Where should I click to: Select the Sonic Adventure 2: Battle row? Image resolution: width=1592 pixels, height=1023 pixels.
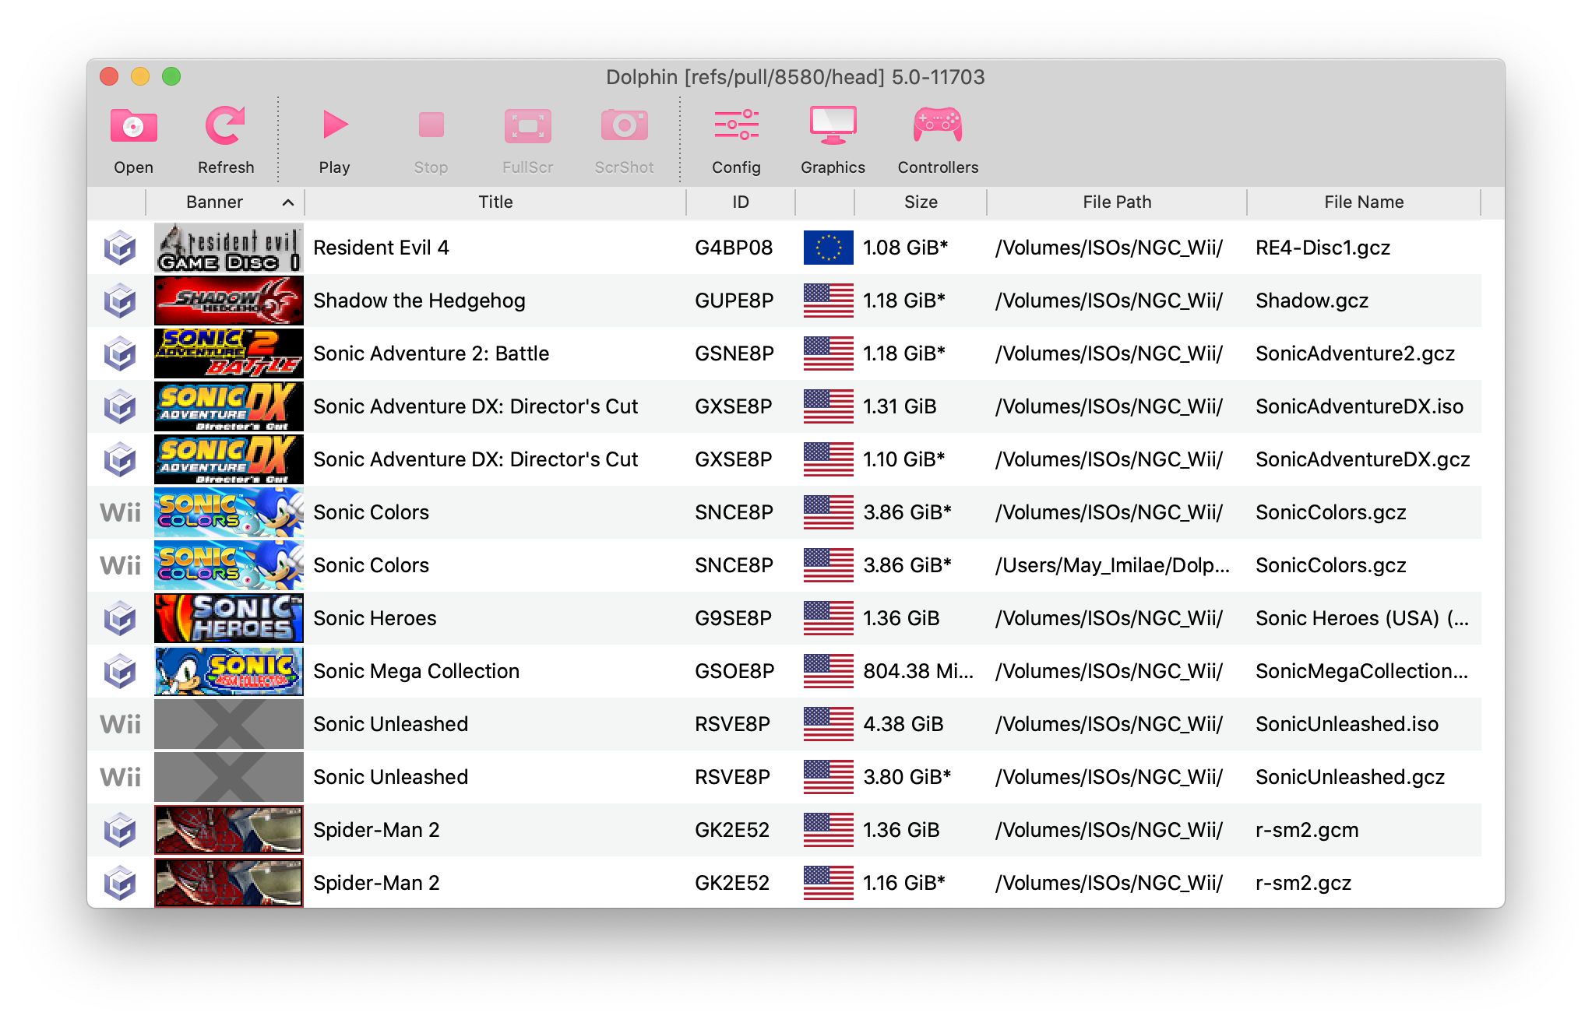point(545,353)
